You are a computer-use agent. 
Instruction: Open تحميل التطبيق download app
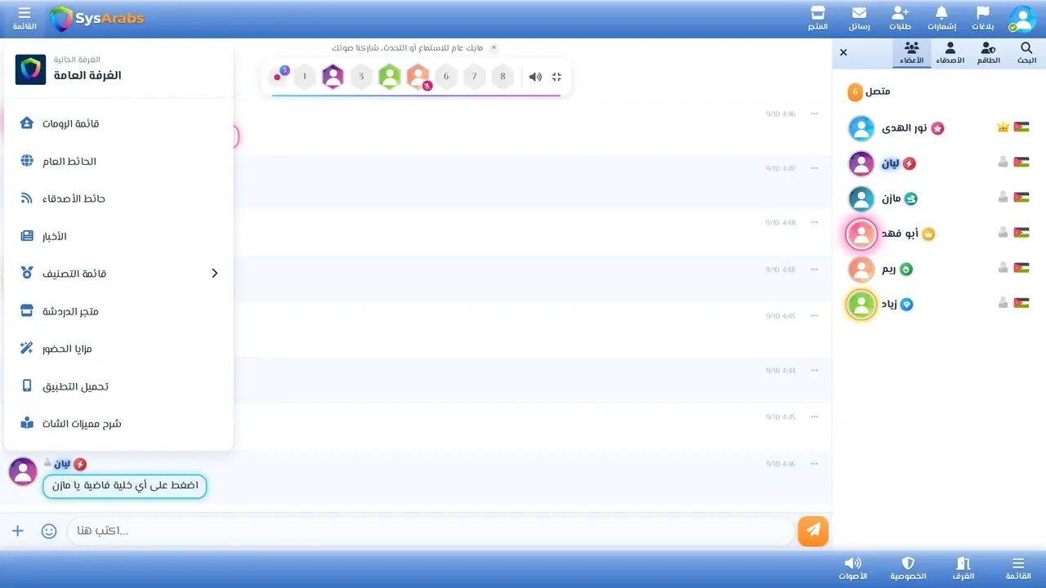point(118,386)
